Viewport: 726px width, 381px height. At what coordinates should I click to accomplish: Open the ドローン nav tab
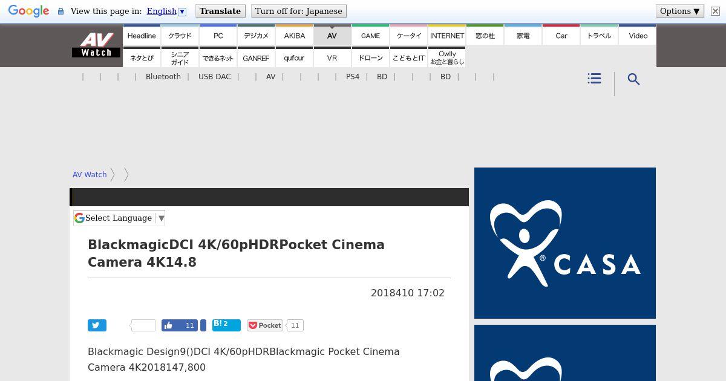tap(370, 57)
